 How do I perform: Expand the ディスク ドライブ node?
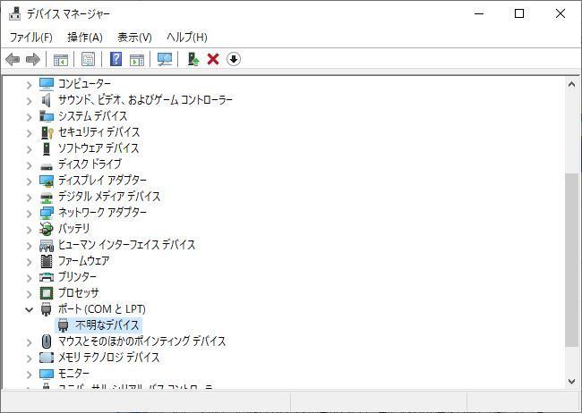point(30,165)
